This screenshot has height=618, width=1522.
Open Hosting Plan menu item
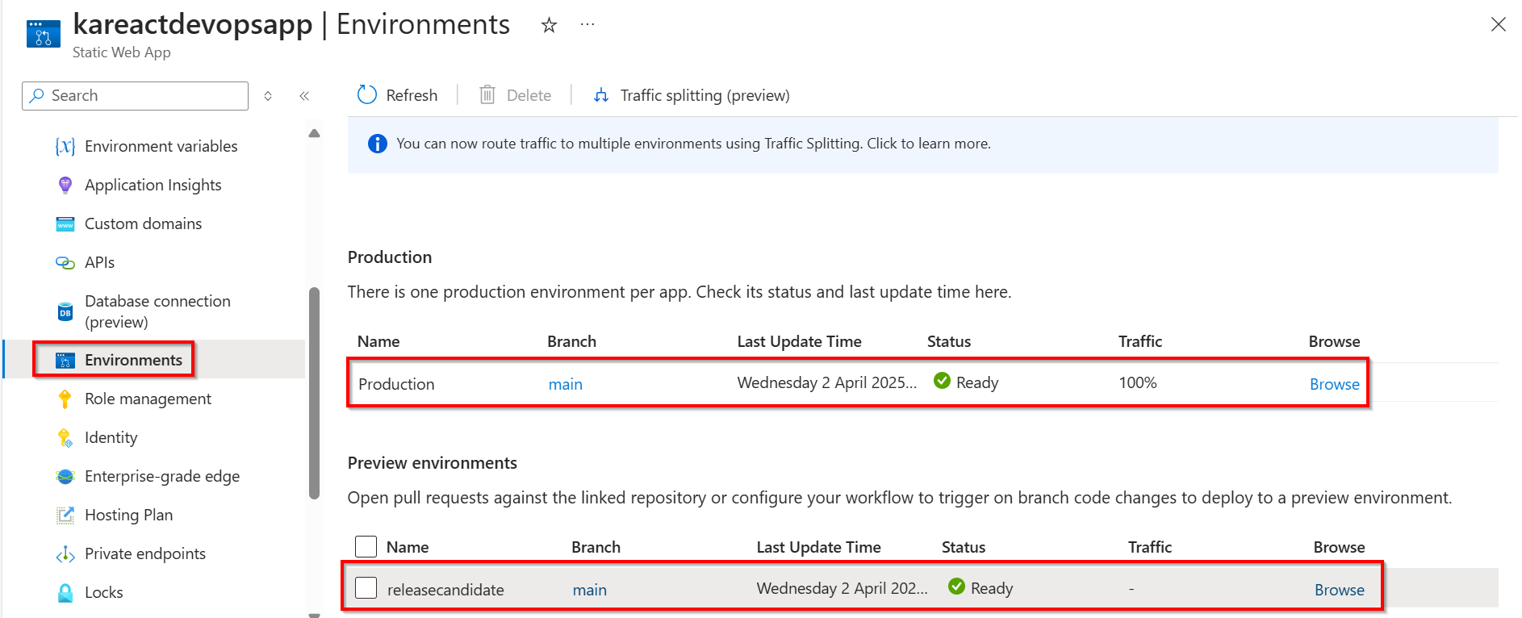coord(128,515)
